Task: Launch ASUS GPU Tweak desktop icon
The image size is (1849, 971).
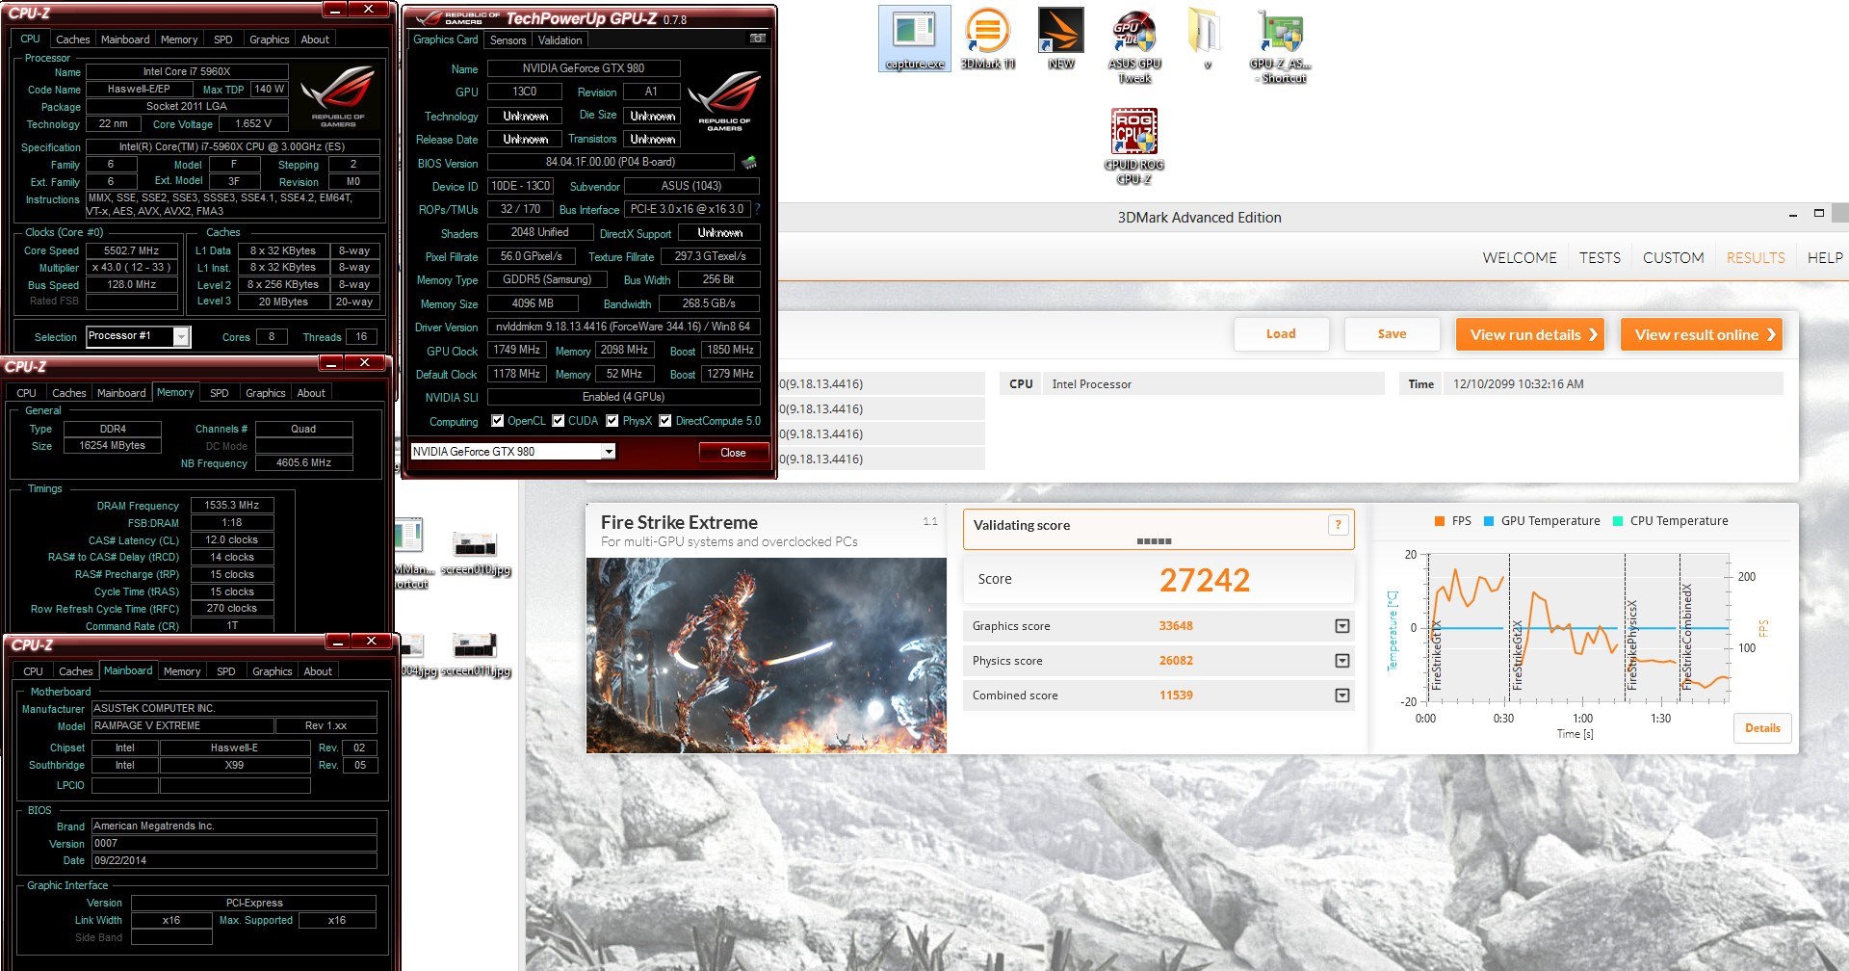Action: click(x=1134, y=46)
